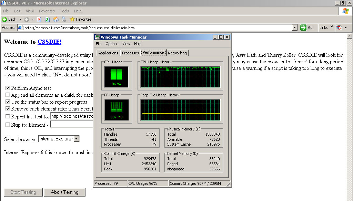Image resolution: width=353 pixels, height=201 pixels.
Task: Click the CPU Usage: 96% status bar entry
Action: (148, 183)
